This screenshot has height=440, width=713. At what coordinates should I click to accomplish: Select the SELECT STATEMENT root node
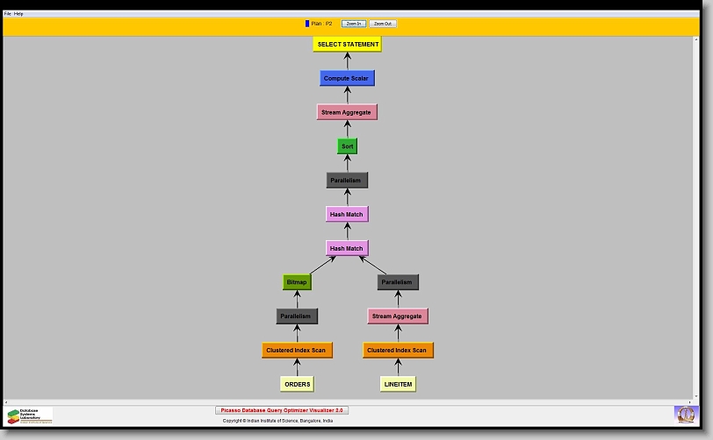tap(348, 45)
